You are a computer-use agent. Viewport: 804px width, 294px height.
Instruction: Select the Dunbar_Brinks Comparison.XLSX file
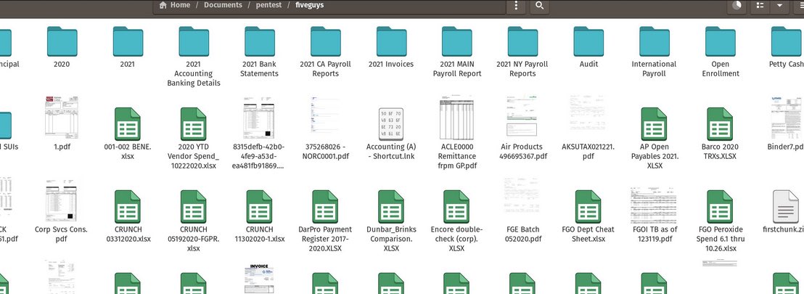pyautogui.click(x=391, y=207)
